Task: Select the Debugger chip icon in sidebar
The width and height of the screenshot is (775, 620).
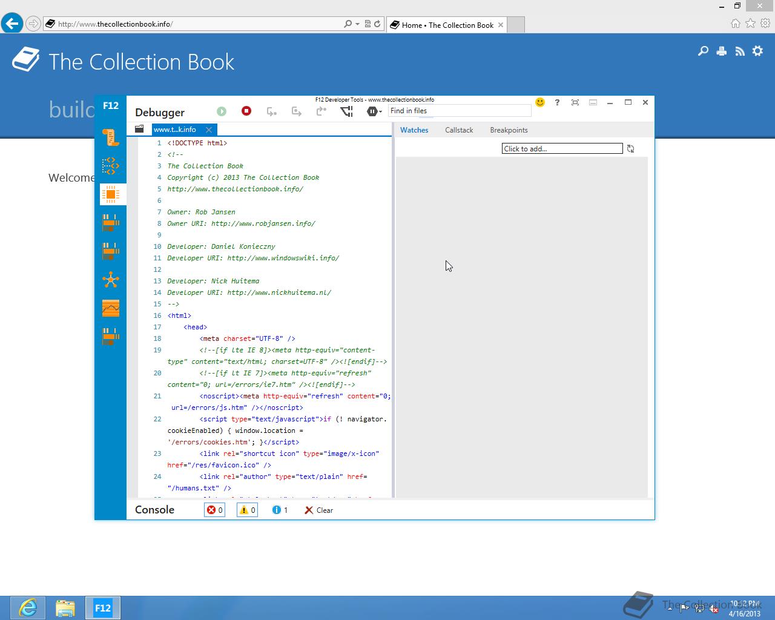Action: (111, 194)
